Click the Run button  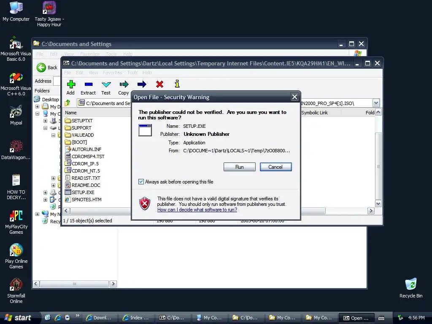coord(240,167)
